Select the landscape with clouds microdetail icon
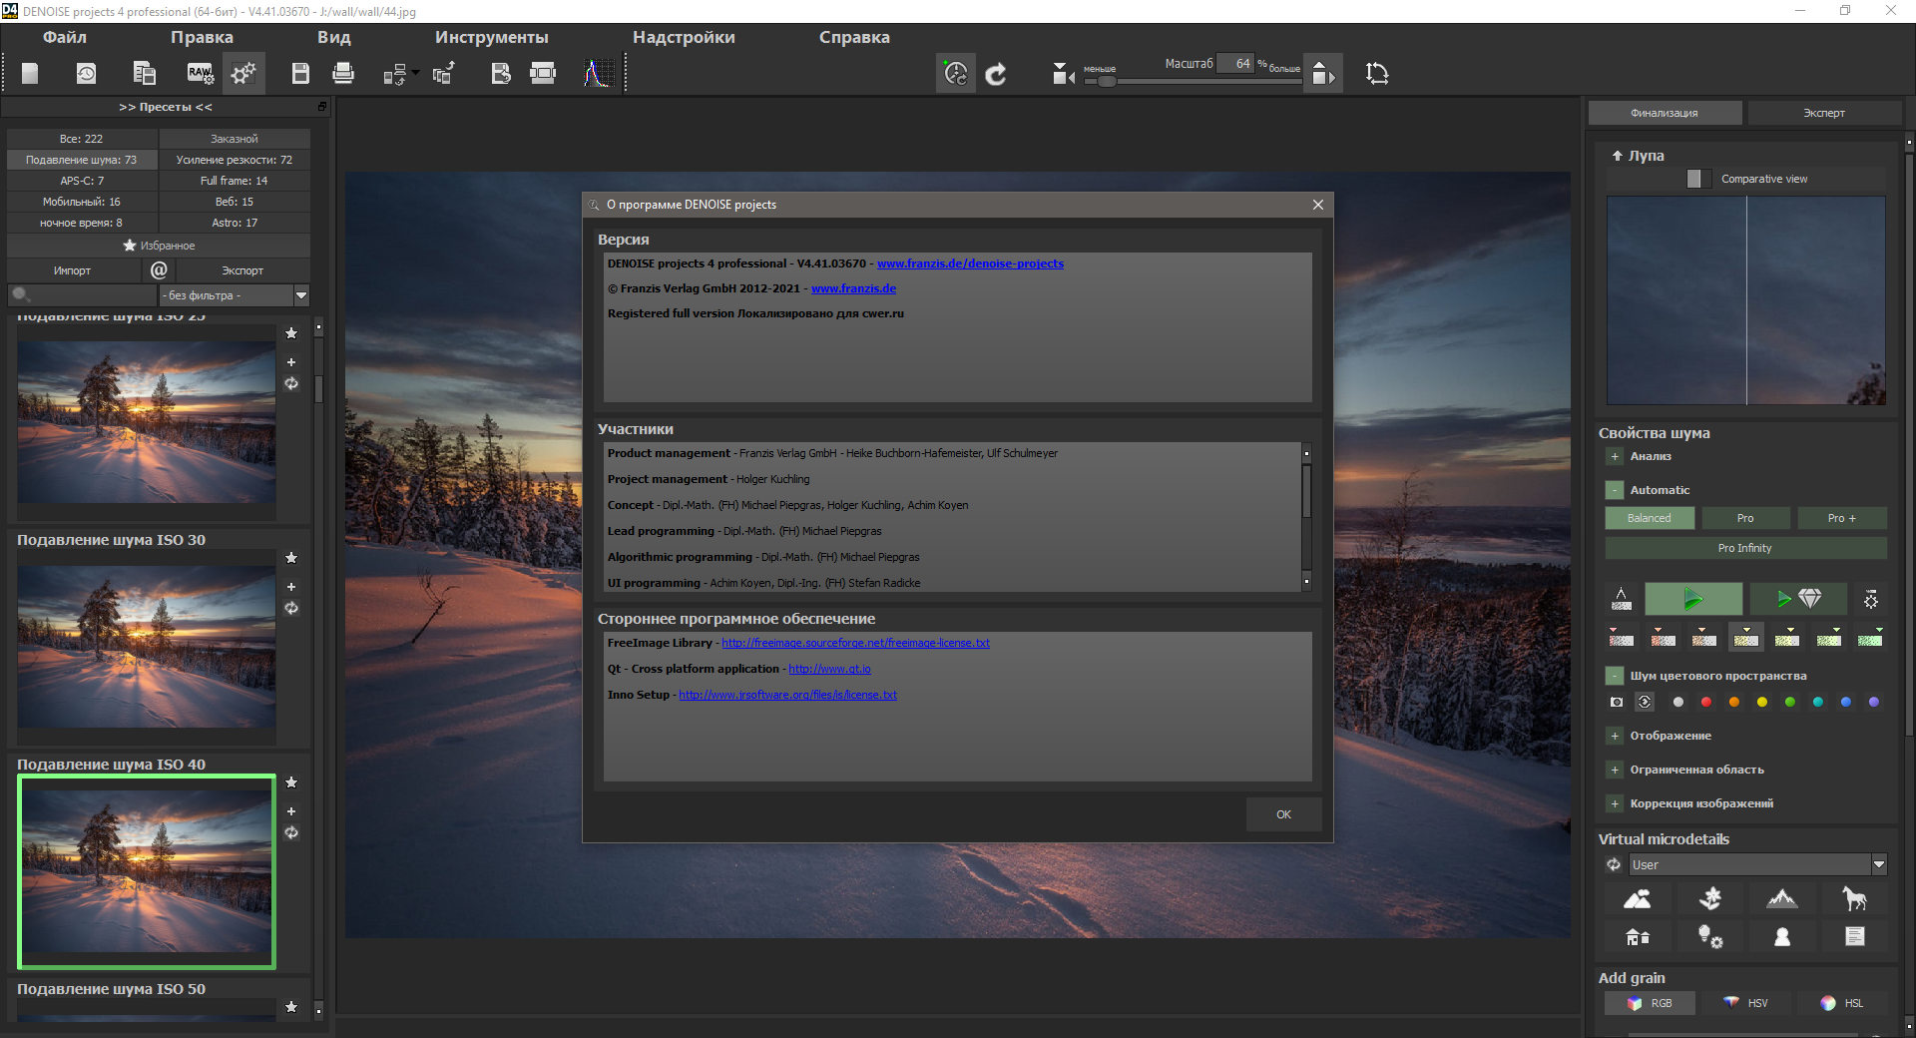 1637,899
